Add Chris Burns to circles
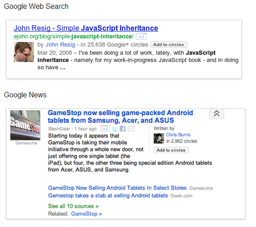This screenshot has width=256, height=227. click(171, 150)
